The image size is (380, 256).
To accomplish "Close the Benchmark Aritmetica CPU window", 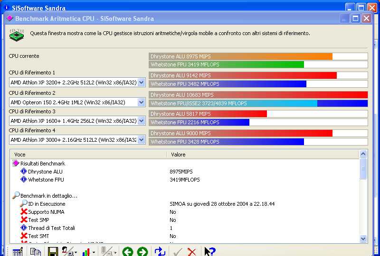I will 366,18.
